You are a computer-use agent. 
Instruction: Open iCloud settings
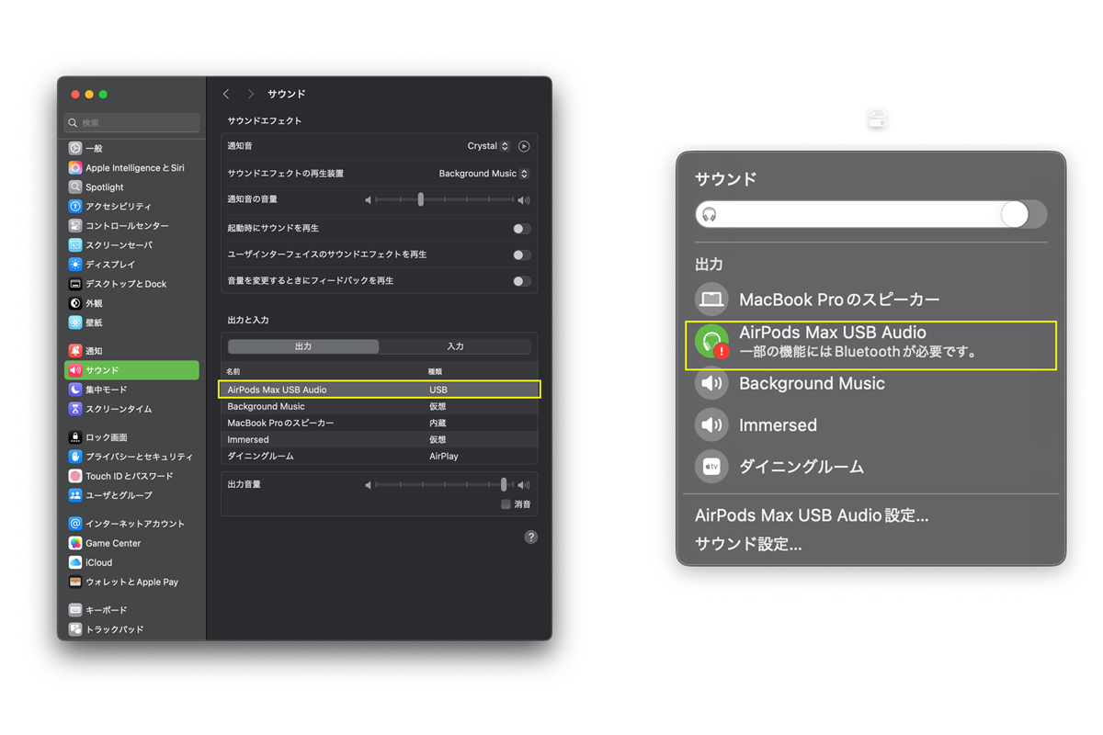(131, 562)
